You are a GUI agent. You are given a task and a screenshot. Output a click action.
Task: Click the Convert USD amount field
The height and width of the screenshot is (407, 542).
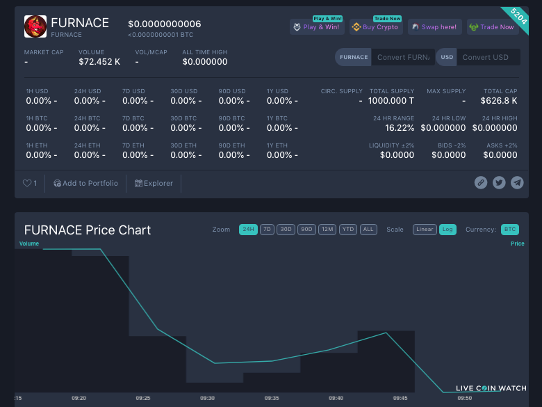pyautogui.click(x=488, y=57)
